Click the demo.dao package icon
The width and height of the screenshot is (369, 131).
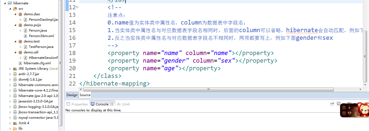[20, 14]
